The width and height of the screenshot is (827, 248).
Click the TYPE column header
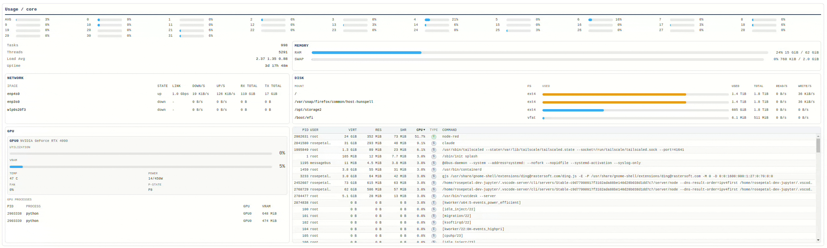pos(434,130)
